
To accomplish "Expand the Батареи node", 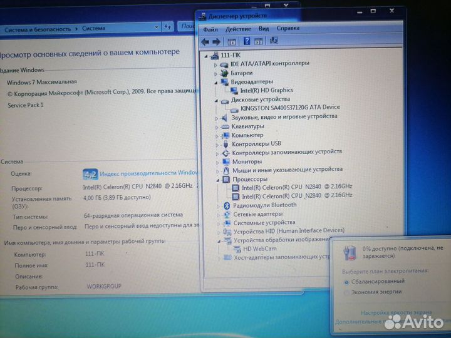I will tap(215, 74).
